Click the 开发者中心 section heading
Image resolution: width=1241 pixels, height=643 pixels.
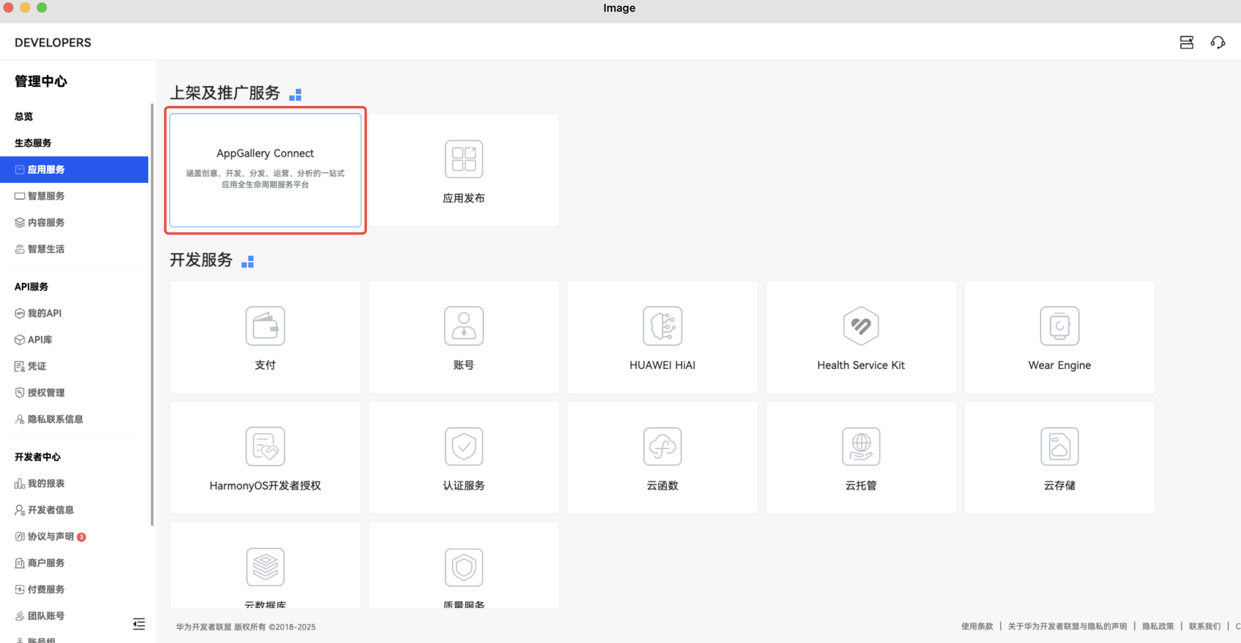click(38, 456)
